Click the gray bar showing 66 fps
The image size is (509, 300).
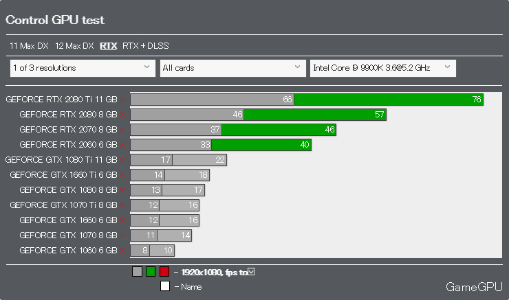[213, 100]
